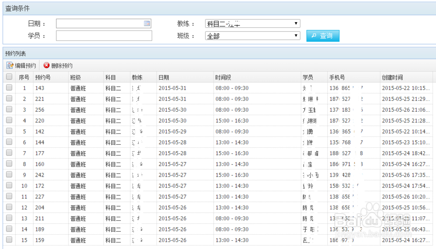The width and height of the screenshot is (436, 249).
Task: Check the box for row 8 (预约号 160)
Action: (9, 163)
